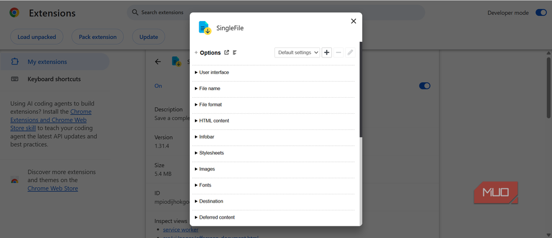The image size is (552, 238).
Task: Click the Update button
Action: coord(148,37)
